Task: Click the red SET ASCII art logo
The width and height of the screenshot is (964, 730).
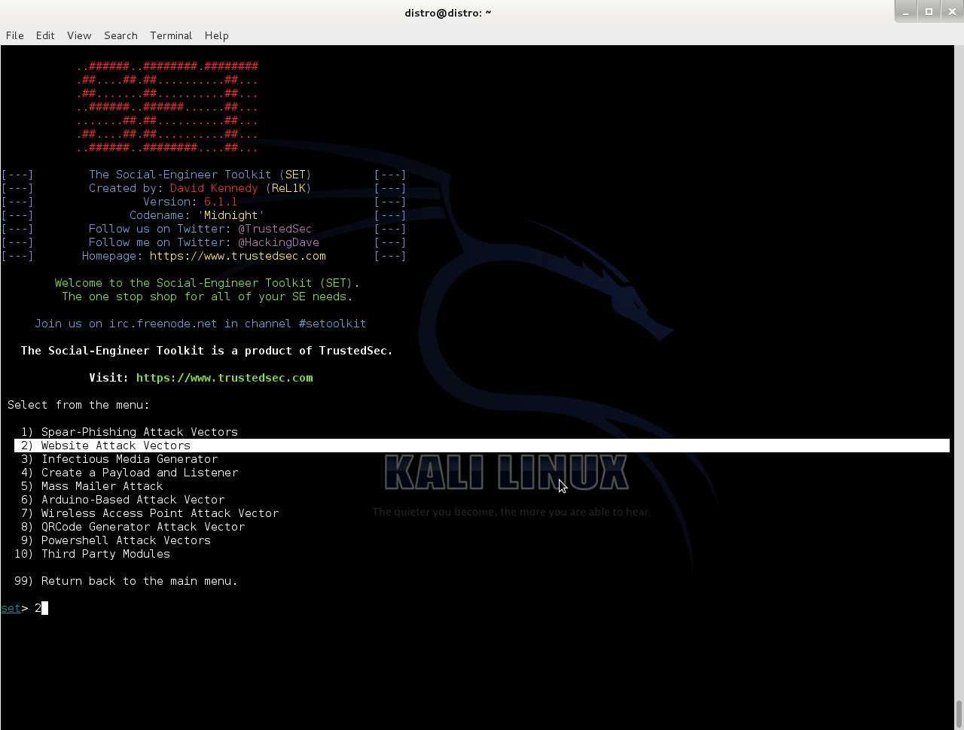Action: pyautogui.click(x=167, y=107)
